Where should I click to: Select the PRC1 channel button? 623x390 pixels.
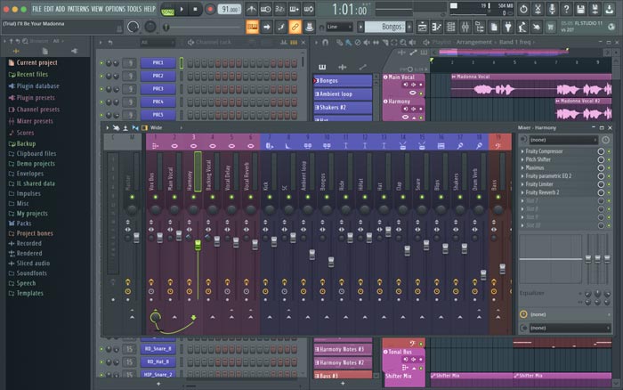[158, 63]
